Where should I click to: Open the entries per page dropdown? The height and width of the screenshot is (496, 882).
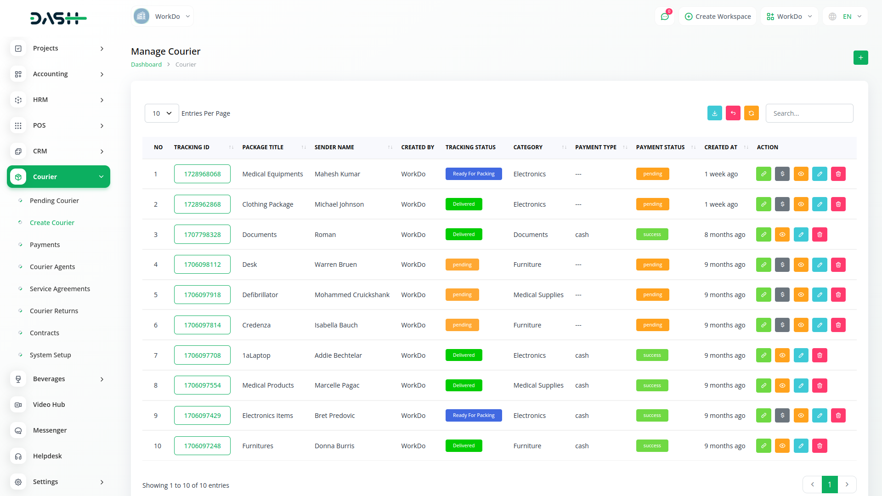[162, 113]
